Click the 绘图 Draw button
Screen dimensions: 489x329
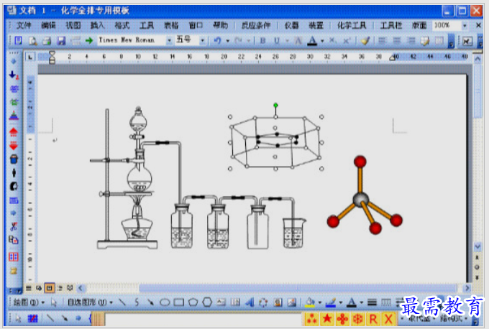(x=29, y=302)
